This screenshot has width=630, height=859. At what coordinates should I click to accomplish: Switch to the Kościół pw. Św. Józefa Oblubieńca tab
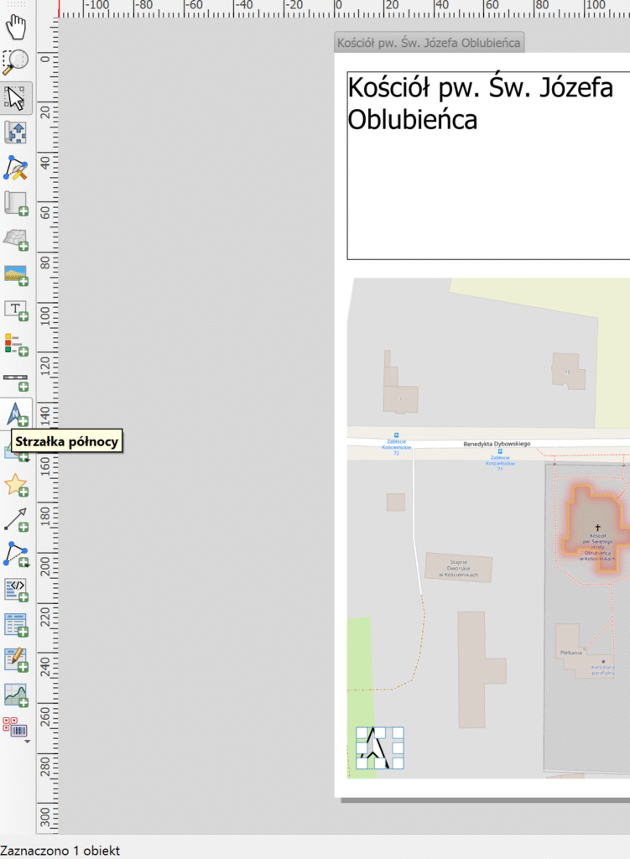click(x=429, y=43)
